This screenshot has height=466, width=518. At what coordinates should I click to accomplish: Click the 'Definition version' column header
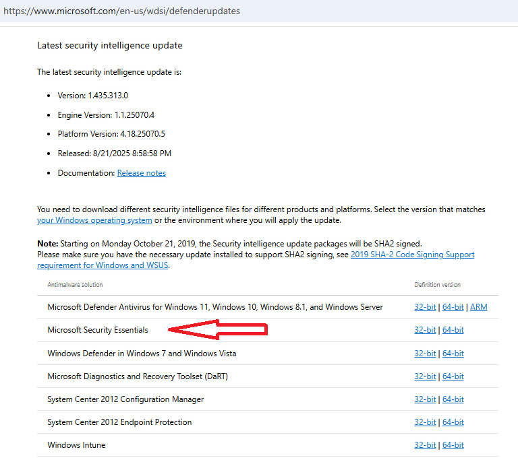tap(437, 285)
